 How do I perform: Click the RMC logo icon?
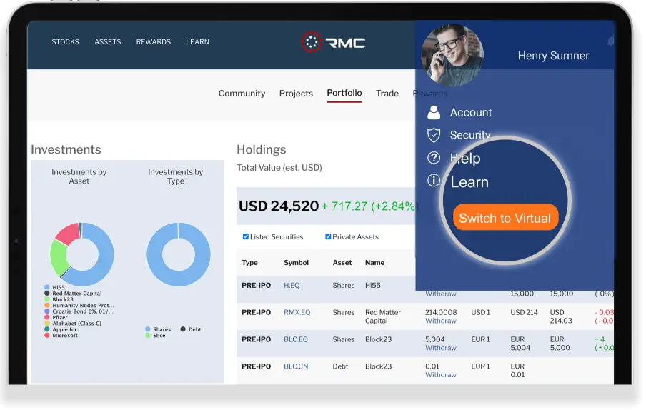tap(312, 42)
